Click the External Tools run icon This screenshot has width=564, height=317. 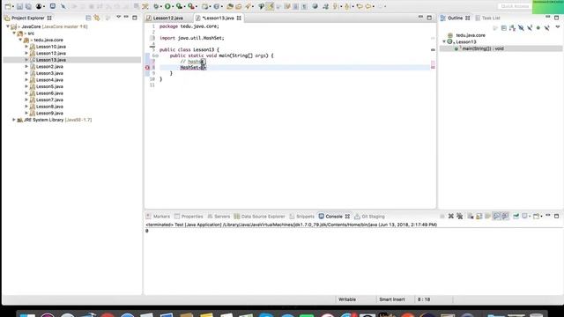[x=191, y=6]
